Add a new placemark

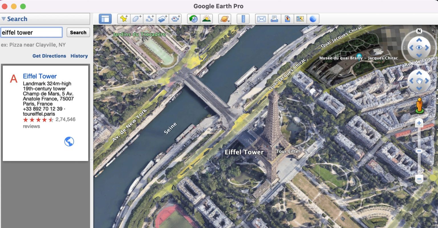[123, 19]
